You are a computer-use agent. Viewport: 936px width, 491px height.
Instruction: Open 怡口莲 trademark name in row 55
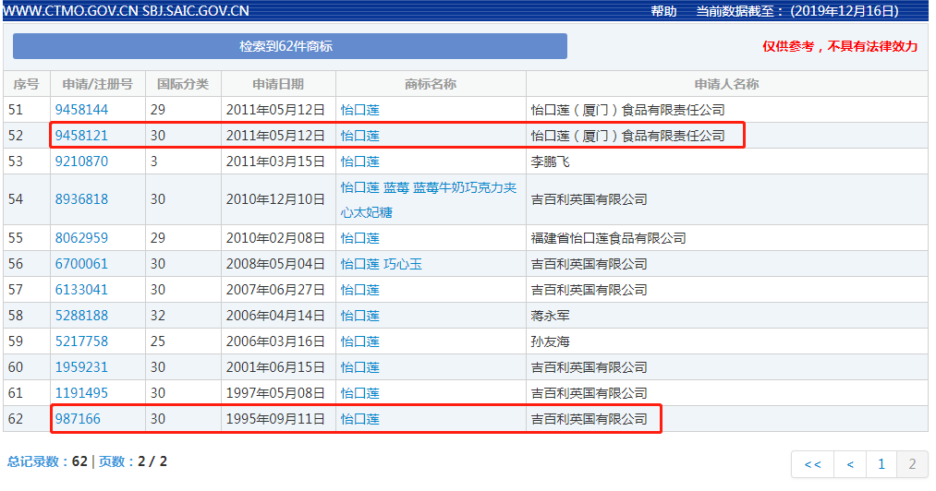[360, 238]
